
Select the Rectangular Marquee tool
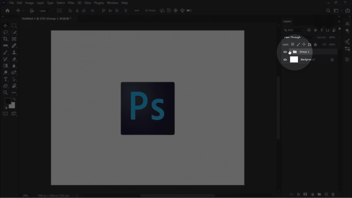tap(14, 26)
